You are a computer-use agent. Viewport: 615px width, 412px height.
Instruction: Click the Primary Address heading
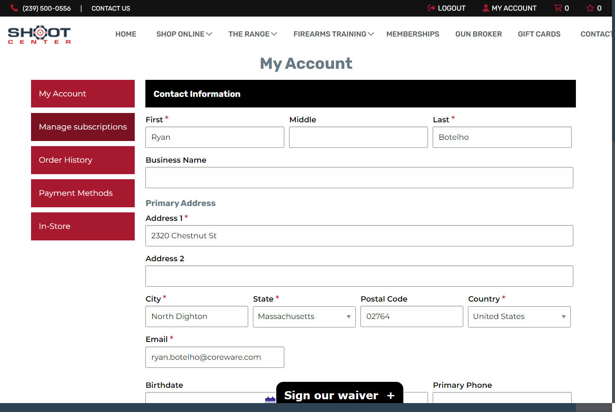181,203
